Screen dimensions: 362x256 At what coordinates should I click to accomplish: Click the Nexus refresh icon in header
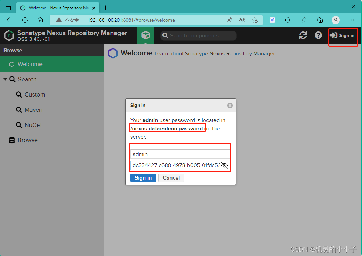[x=303, y=36]
